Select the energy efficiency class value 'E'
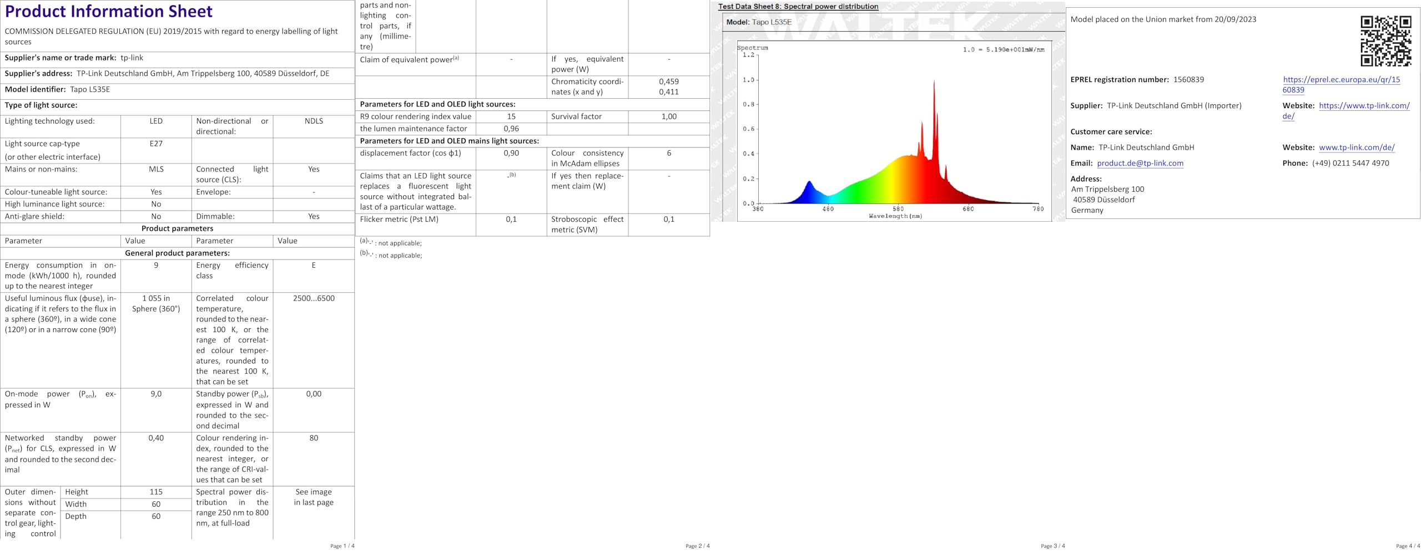This screenshot has height=555, width=1421. pos(314,265)
